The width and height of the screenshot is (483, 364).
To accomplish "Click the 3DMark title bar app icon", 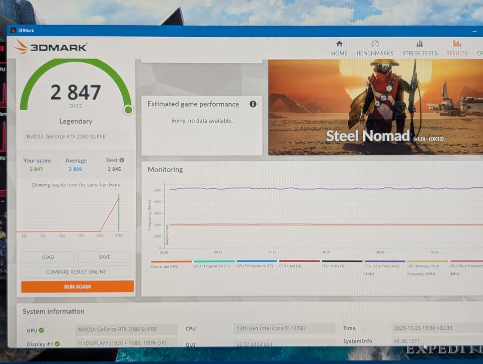I will tap(13, 31).
